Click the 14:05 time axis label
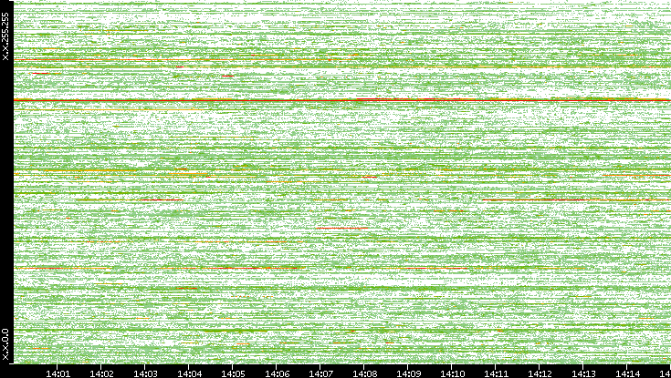671x378 pixels. [233, 373]
